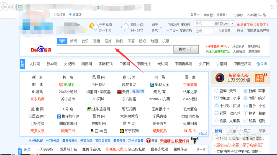This screenshot has height=155, width=277.
Task: Open the @163.com email domain dropdown
Action: pos(224,23)
